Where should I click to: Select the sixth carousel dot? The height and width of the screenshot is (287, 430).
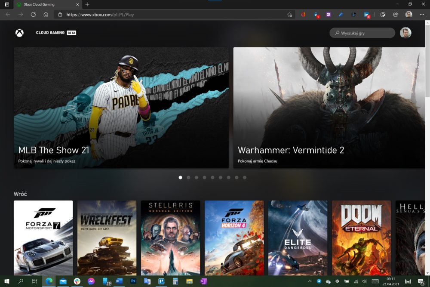[221, 178]
